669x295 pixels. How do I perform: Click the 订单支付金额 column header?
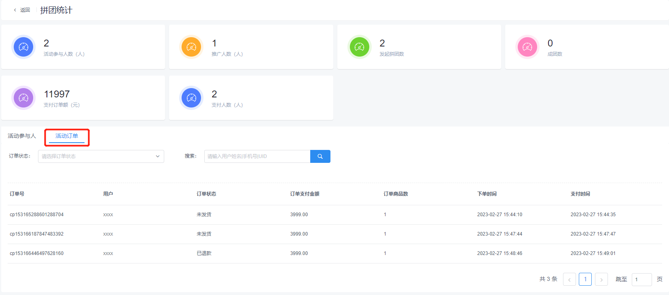[x=305, y=194]
